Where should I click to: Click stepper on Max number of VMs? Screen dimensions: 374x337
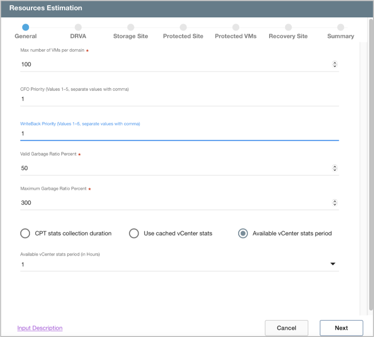pyautogui.click(x=334, y=64)
